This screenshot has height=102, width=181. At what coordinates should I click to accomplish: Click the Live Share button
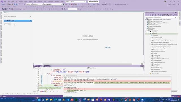[x=172, y=5]
